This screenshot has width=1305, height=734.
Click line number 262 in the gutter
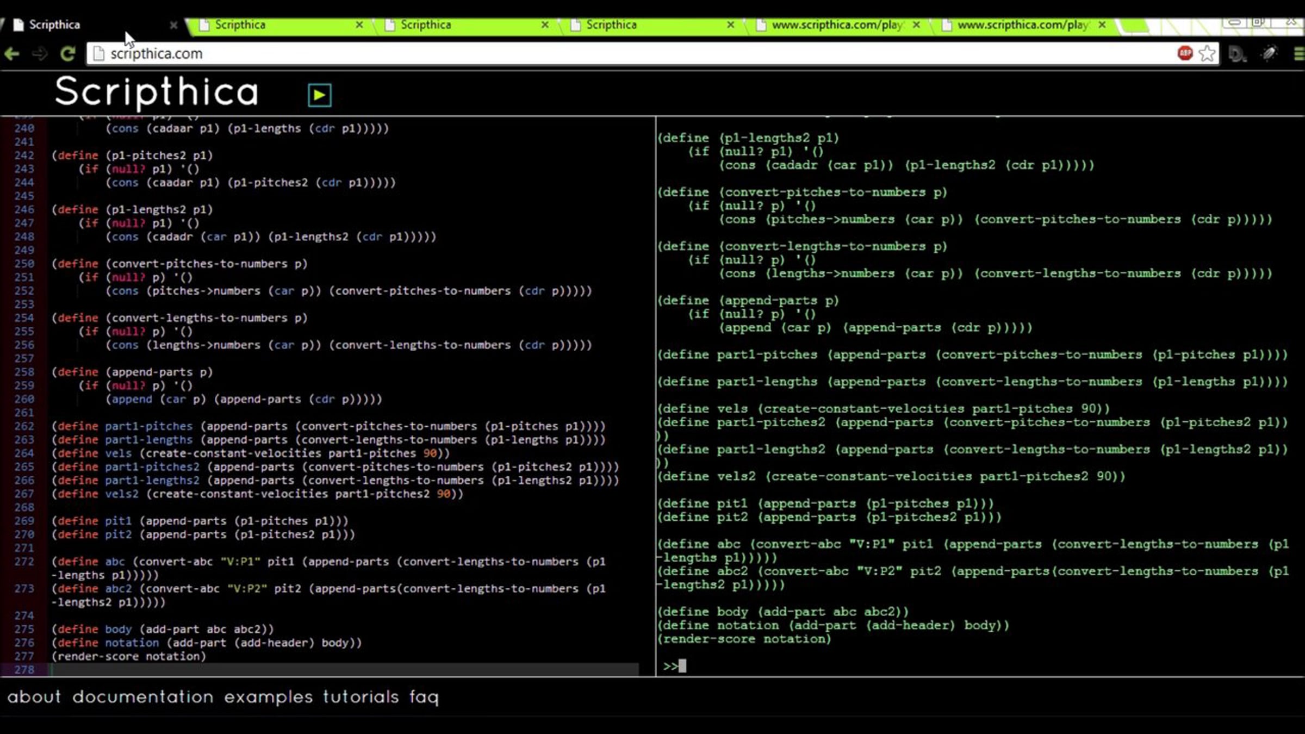24,426
